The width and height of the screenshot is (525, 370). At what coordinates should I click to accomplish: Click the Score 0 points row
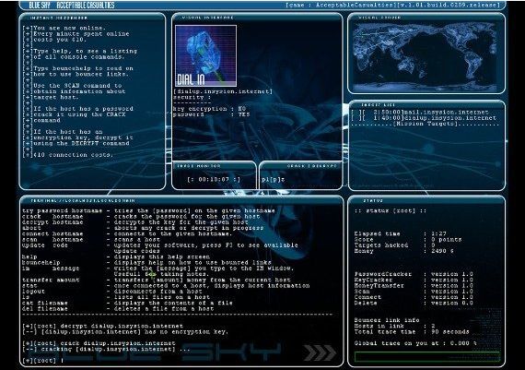(408, 240)
